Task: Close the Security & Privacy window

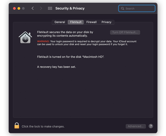Action: (14, 9)
